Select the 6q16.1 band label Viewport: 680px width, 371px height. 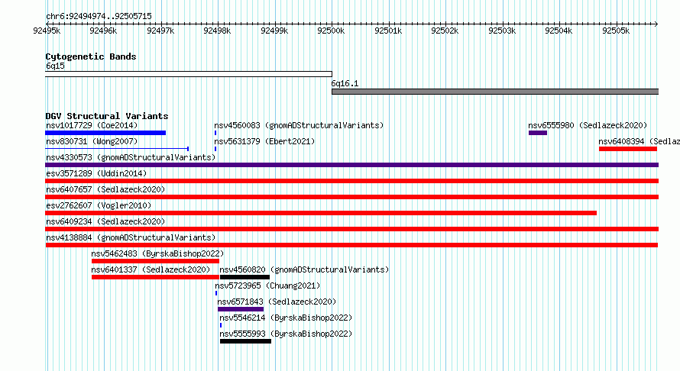pos(345,84)
